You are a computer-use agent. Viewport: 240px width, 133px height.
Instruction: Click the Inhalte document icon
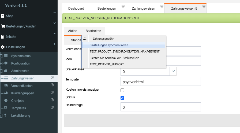click(x=2, y=37)
